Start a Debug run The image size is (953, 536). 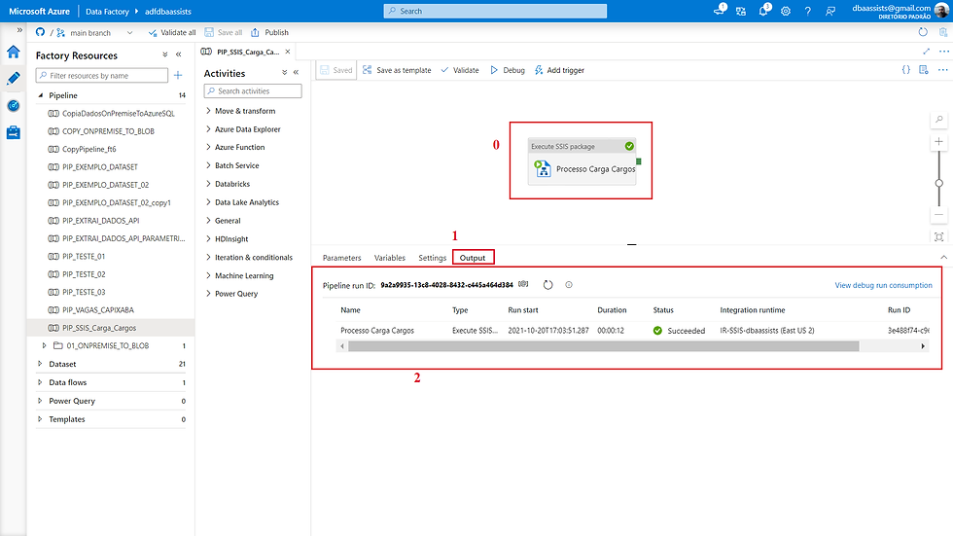click(x=508, y=70)
